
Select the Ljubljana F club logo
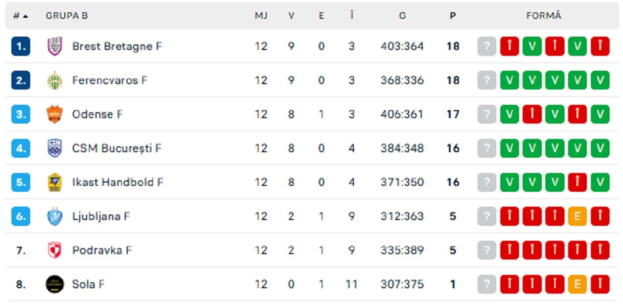[x=54, y=216]
